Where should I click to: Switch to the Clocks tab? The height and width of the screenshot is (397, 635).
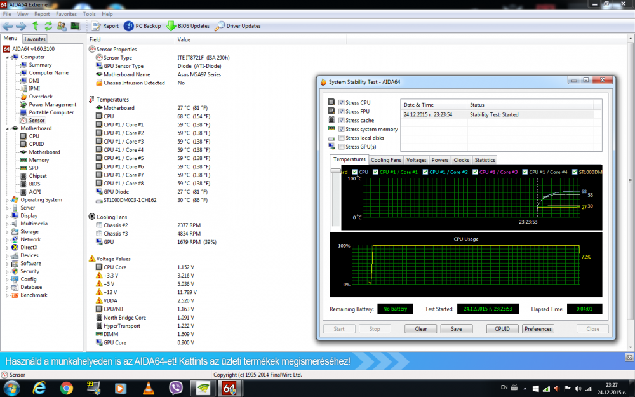tap(461, 160)
